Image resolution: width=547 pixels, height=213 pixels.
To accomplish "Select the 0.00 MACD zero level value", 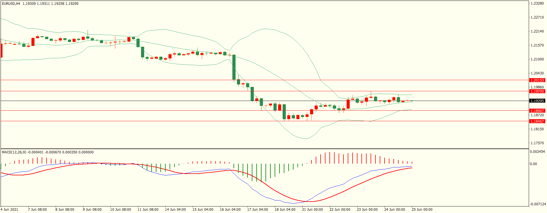I will tap(533, 164).
